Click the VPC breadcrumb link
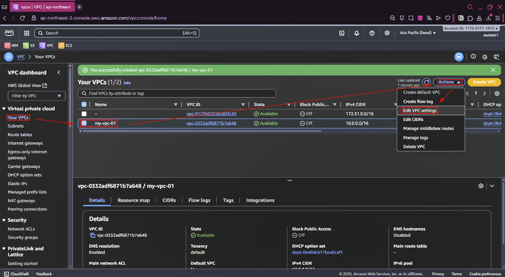Image resolution: width=505 pixels, height=277 pixels. coord(21,57)
